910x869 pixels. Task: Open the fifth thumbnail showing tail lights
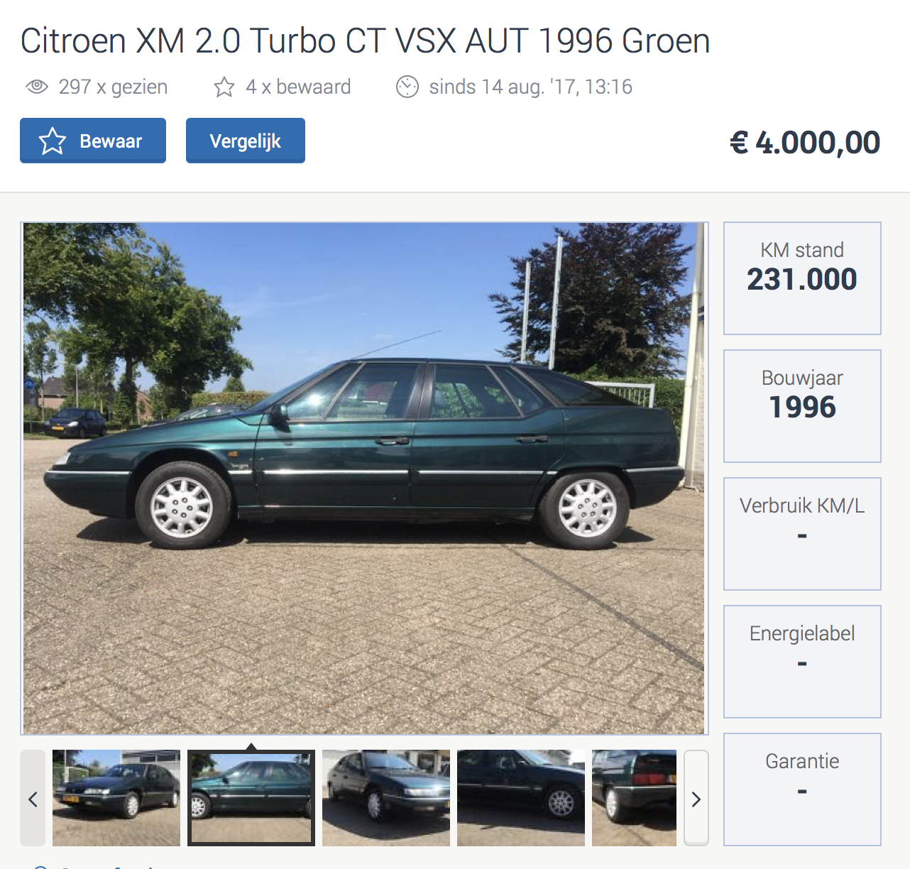point(634,798)
